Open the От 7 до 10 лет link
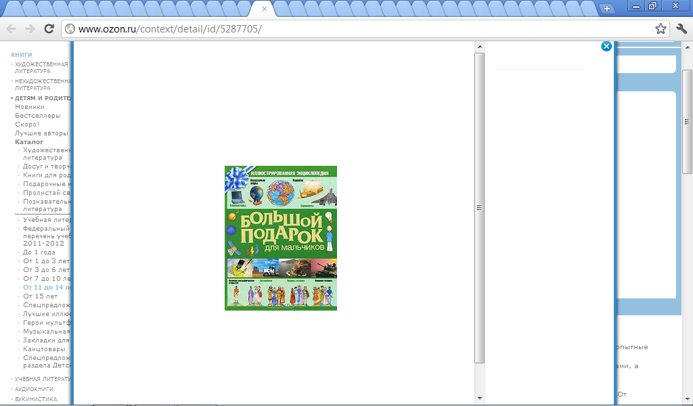 47,279
